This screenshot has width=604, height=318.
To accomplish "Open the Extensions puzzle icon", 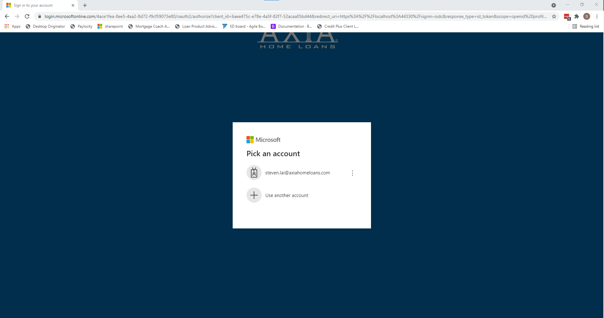I will point(577,16).
